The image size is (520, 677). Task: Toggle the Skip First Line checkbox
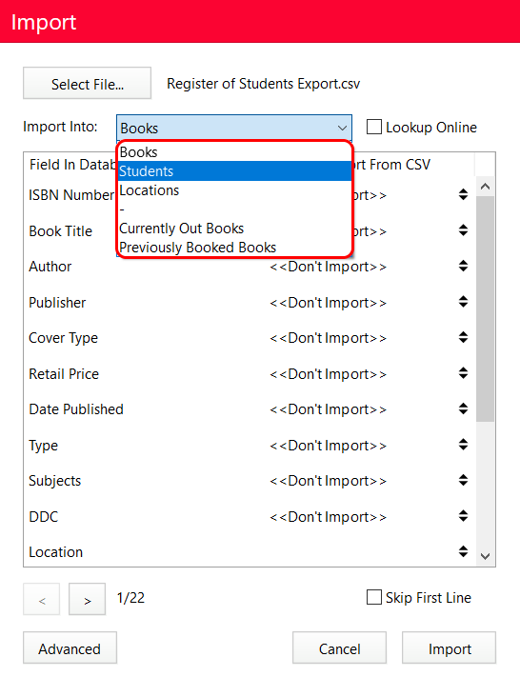tap(374, 598)
